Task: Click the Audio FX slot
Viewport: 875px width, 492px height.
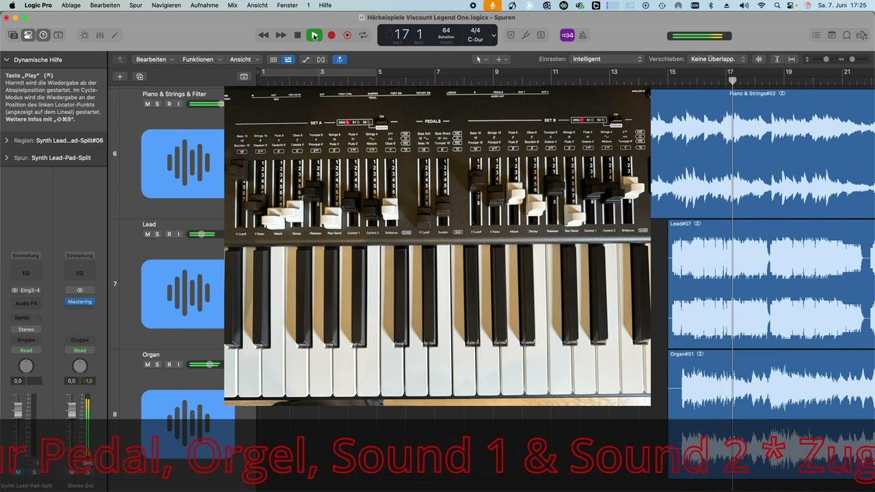Action: [x=26, y=303]
